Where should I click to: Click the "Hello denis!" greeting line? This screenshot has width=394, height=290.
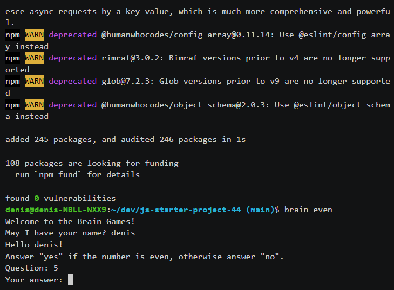click(x=34, y=245)
